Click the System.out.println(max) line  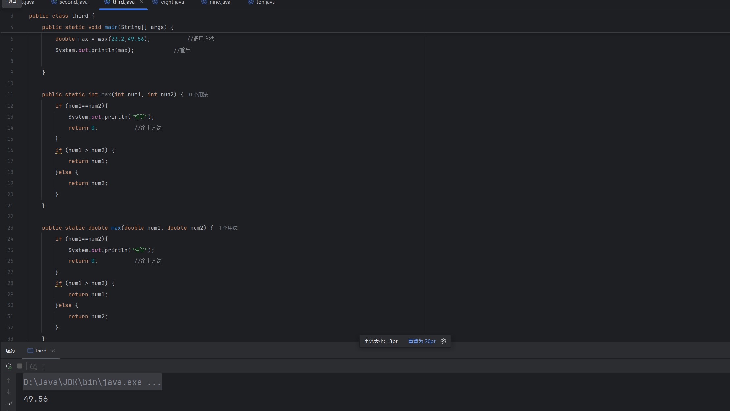[x=94, y=50]
